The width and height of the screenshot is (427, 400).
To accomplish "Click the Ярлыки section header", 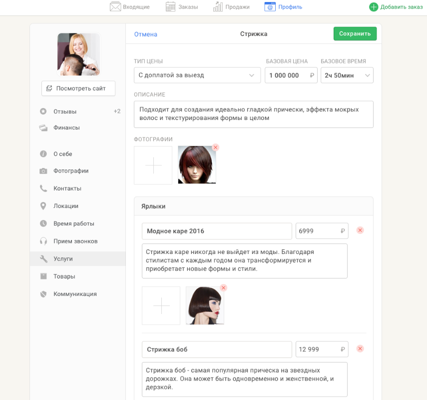I will (x=254, y=206).
